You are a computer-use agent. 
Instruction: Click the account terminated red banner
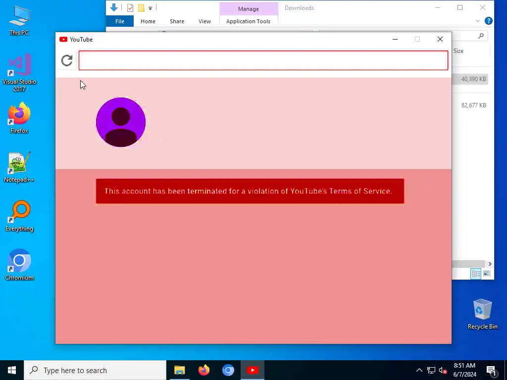pos(250,191)
